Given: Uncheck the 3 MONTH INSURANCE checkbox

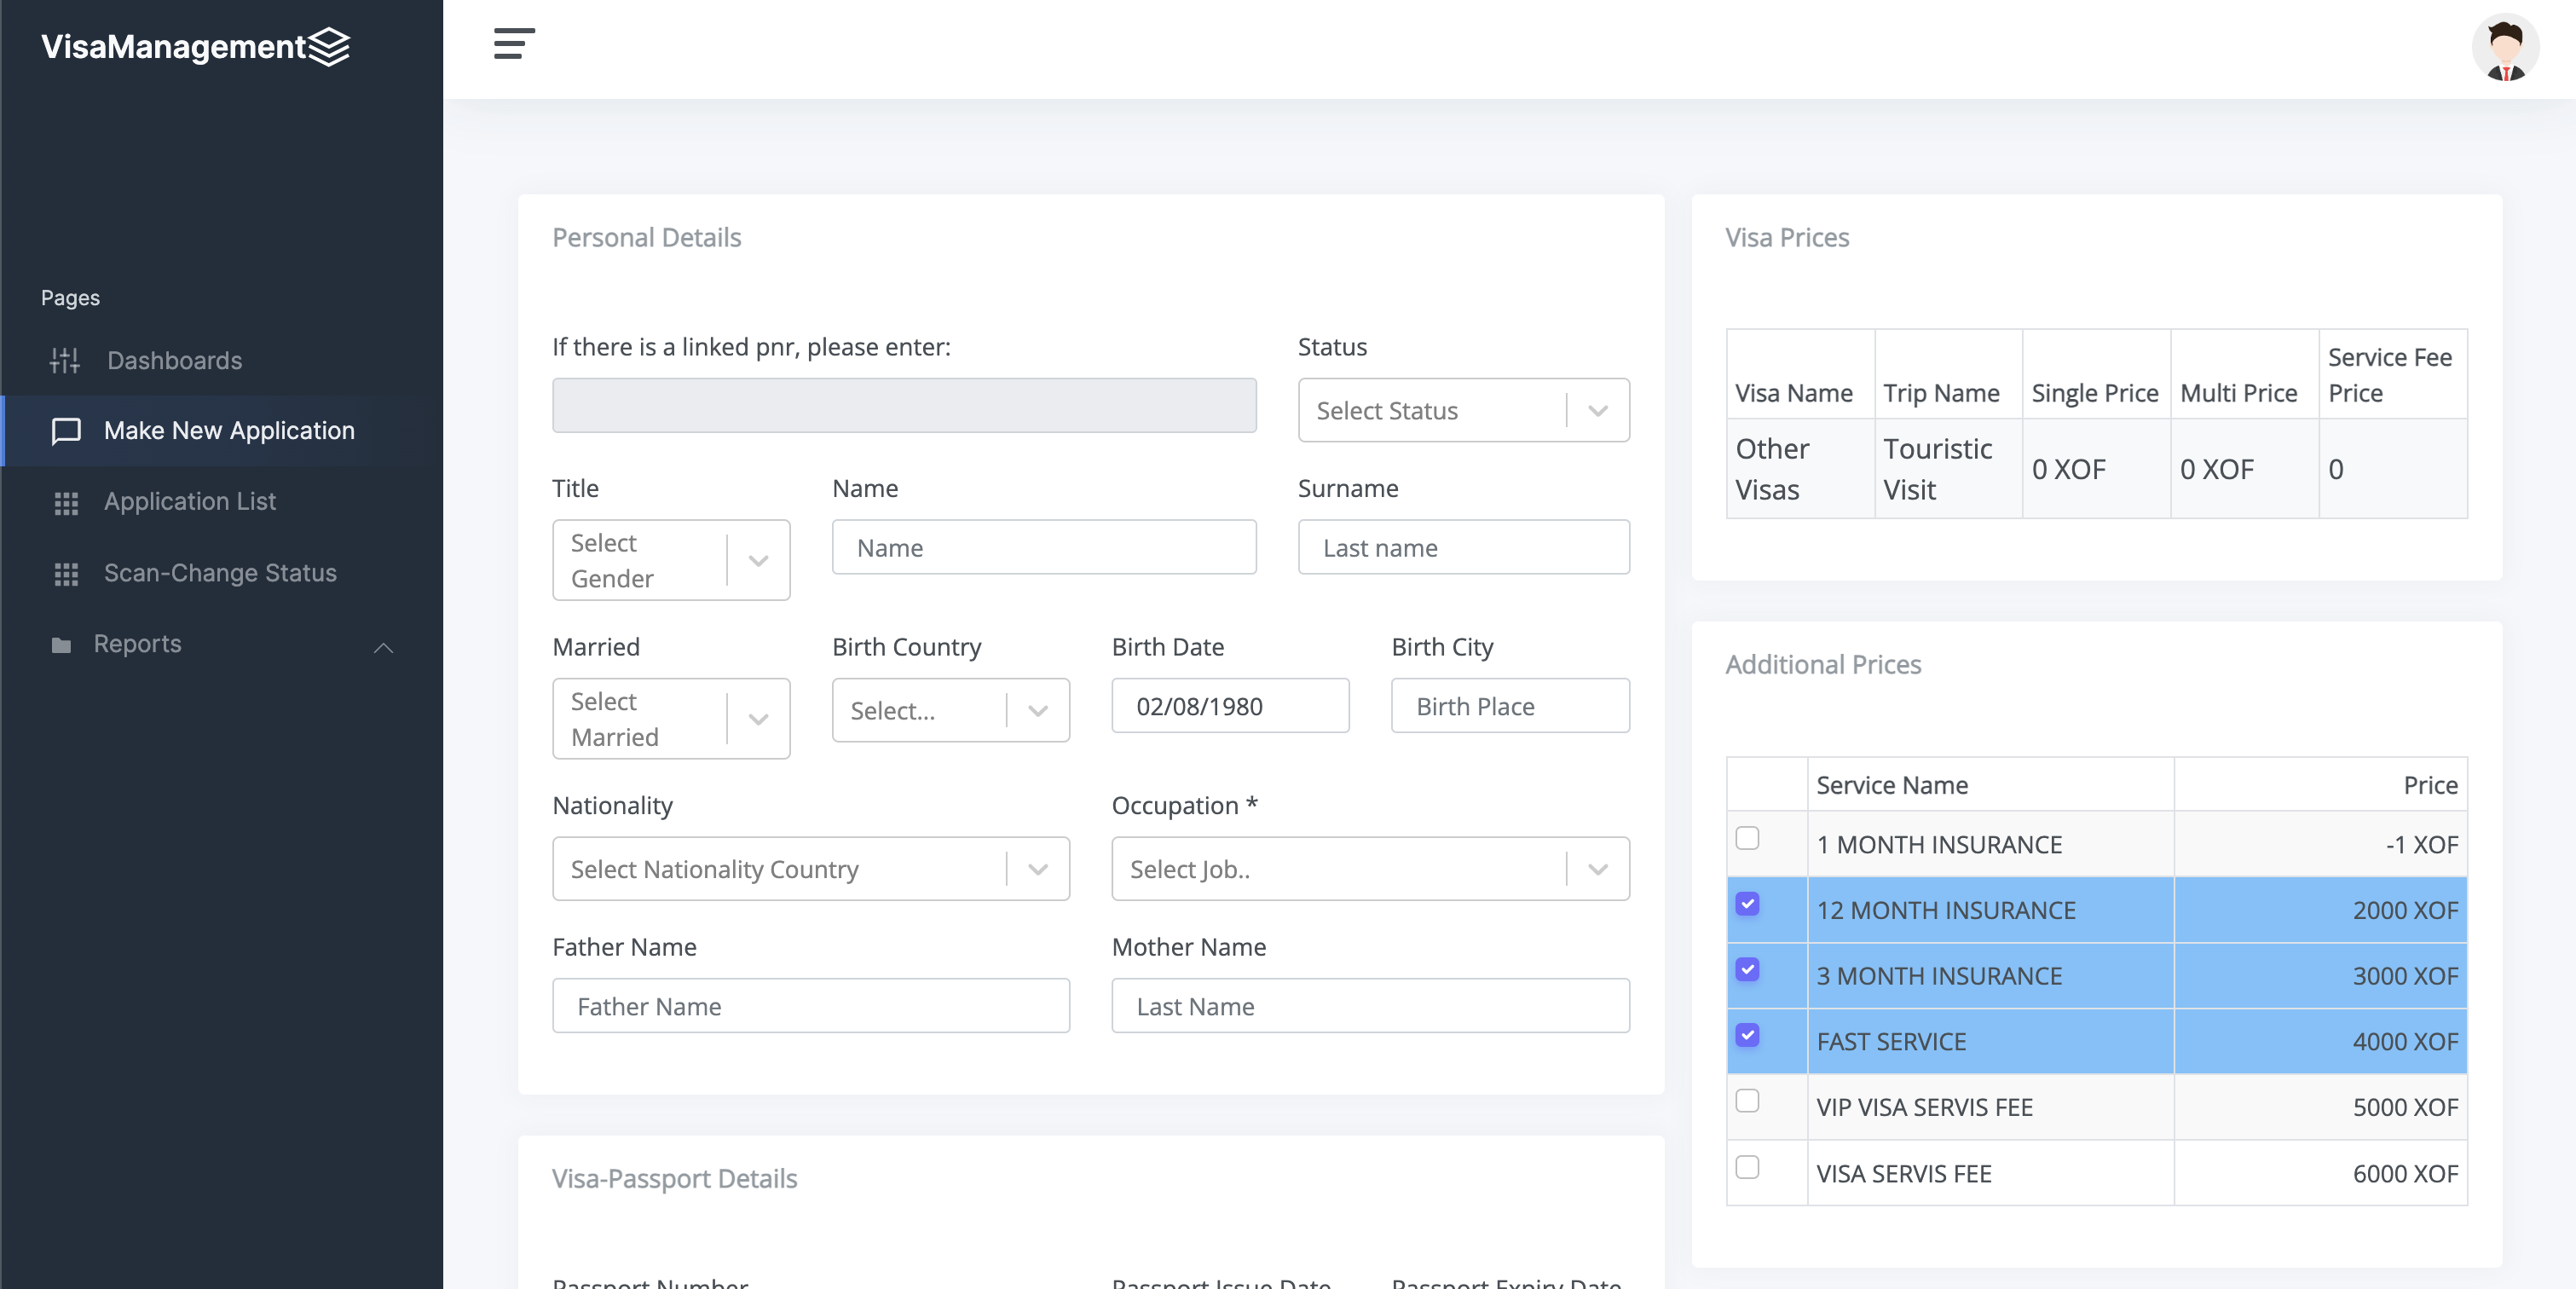Looking at the screenshot, I should pos(1747,969).
